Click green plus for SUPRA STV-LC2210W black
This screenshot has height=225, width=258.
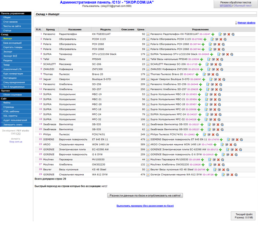(x=212, y=54)
